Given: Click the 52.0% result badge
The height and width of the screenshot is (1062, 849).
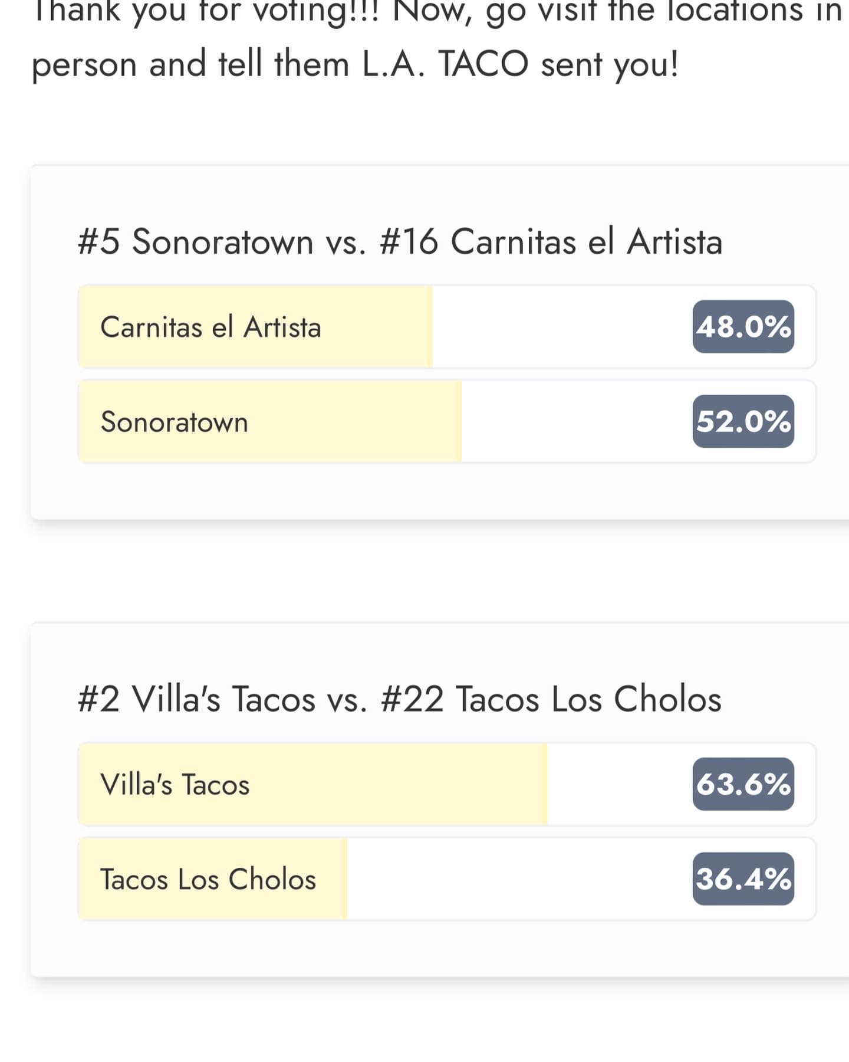Looking at the screenshot, I should (743, 421).
